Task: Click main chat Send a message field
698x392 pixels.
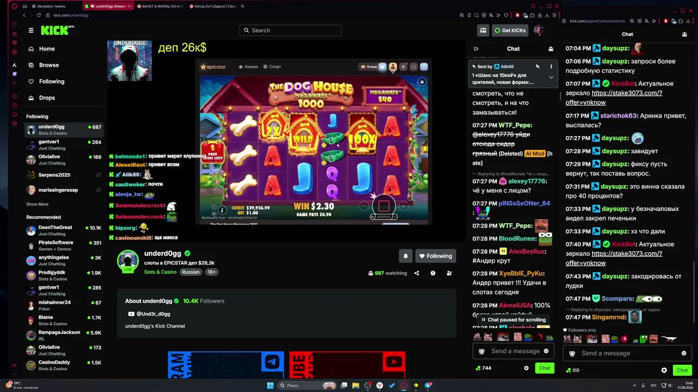Action: 514,351
